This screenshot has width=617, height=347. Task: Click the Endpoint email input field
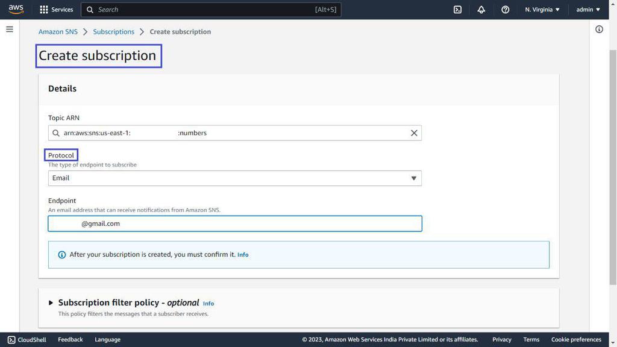pos(235,224)
